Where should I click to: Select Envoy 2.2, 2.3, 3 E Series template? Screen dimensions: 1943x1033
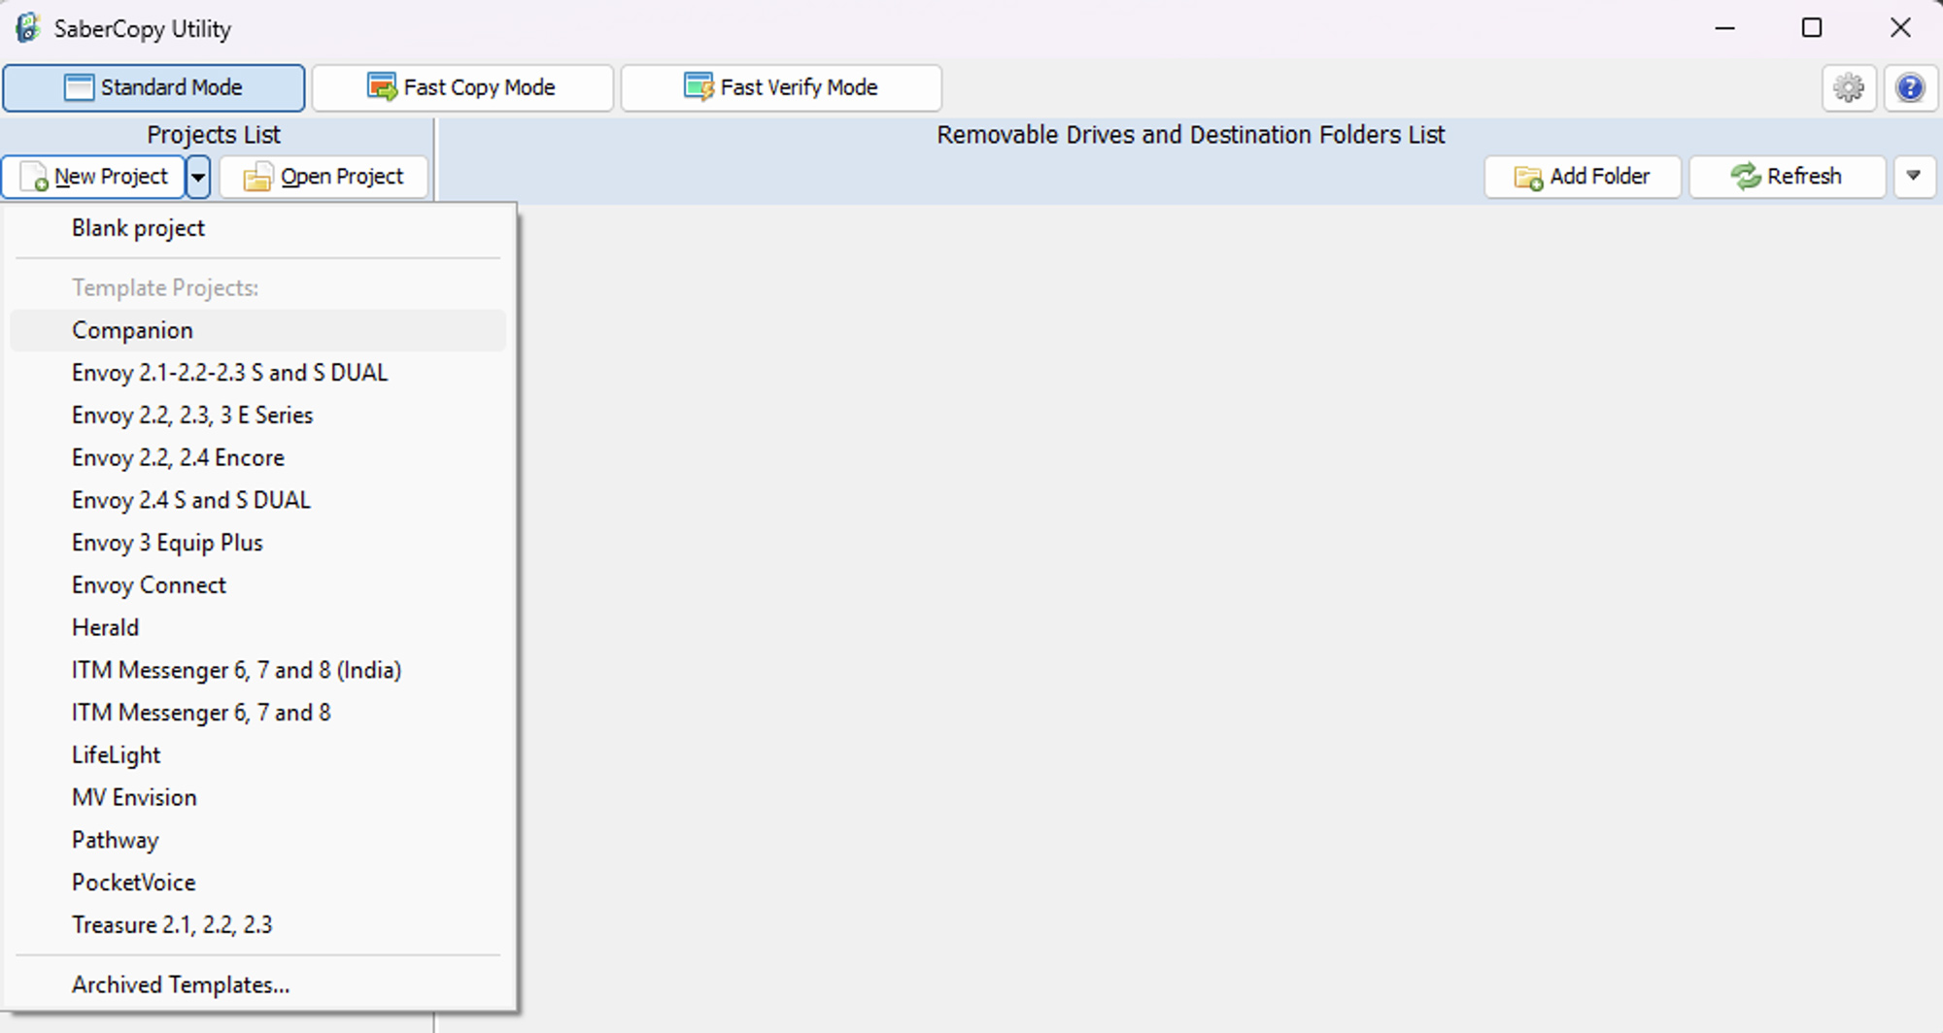tap(257, 416)
